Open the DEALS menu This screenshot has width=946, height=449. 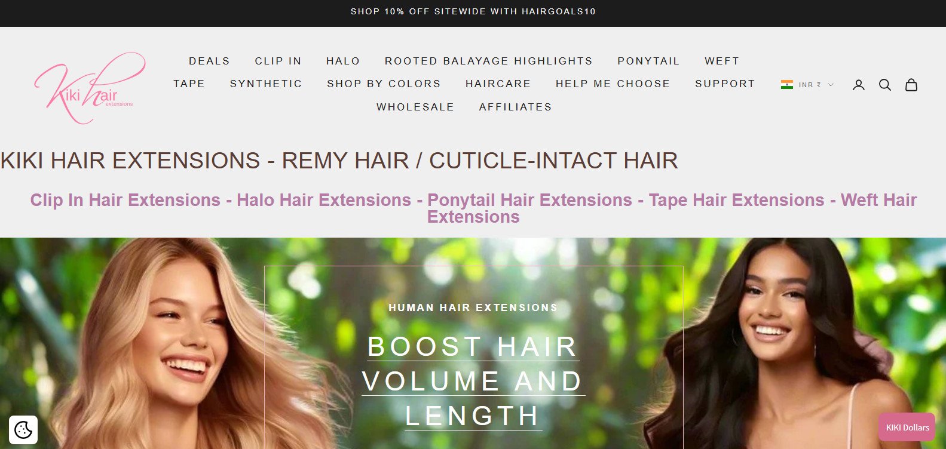click(209, 61)
